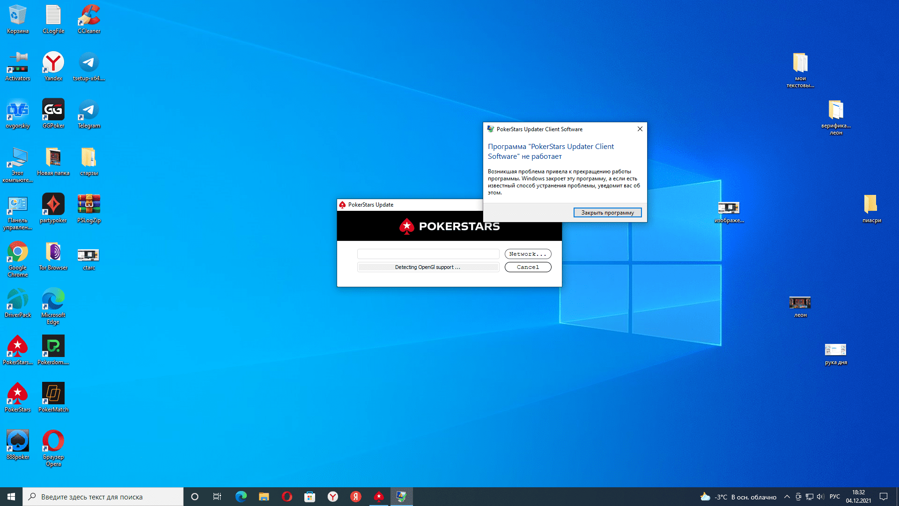Open the notification center icon
899x506 pixels.
click(x=884, y=497)
